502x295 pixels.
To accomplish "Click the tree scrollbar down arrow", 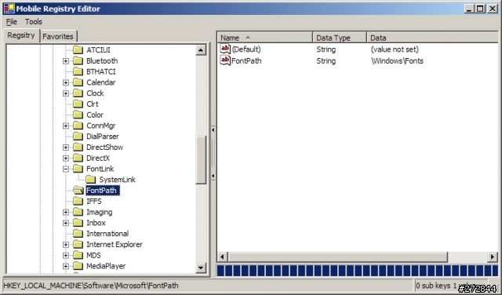I will [201, 268].
